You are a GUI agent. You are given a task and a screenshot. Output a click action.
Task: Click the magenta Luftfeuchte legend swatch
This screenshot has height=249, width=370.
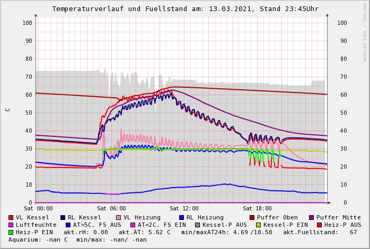pyautogui.click(x=11, y=225)
